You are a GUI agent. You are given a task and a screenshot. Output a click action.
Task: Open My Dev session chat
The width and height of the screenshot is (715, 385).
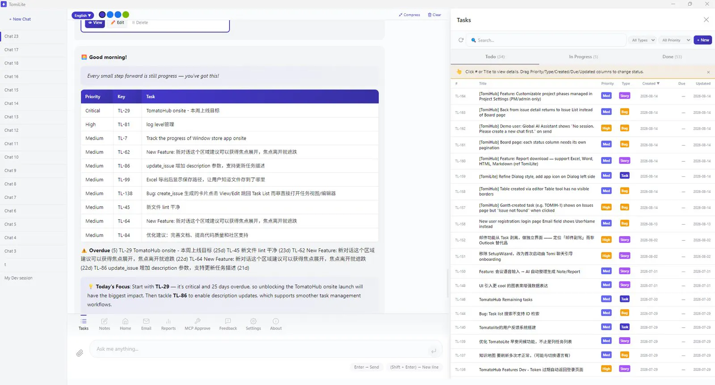34,278
